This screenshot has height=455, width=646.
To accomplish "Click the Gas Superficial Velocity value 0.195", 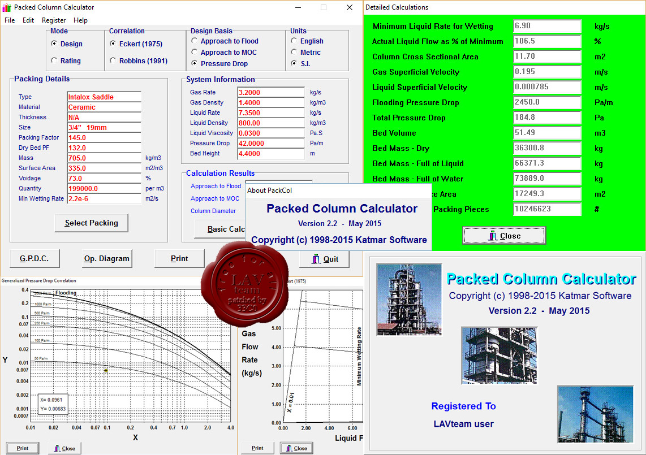I will (x=548, y=72).
